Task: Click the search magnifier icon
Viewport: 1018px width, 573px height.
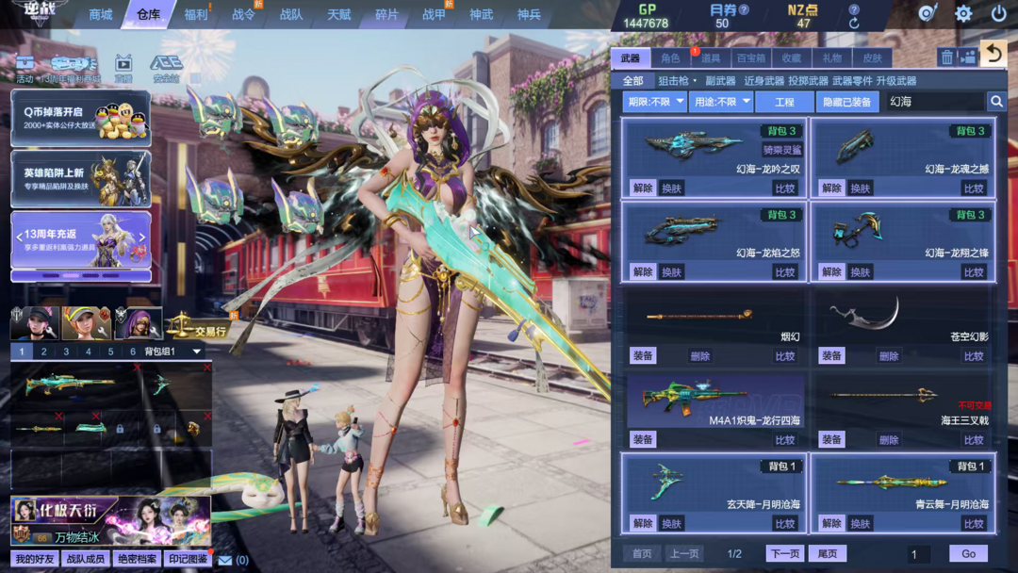Action: click(x=996, y=101)
